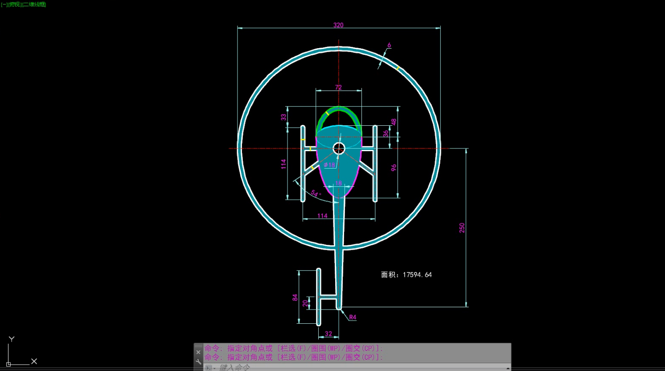Close the command line window with X
Screen dimensions: 665x371
[198, 352]
